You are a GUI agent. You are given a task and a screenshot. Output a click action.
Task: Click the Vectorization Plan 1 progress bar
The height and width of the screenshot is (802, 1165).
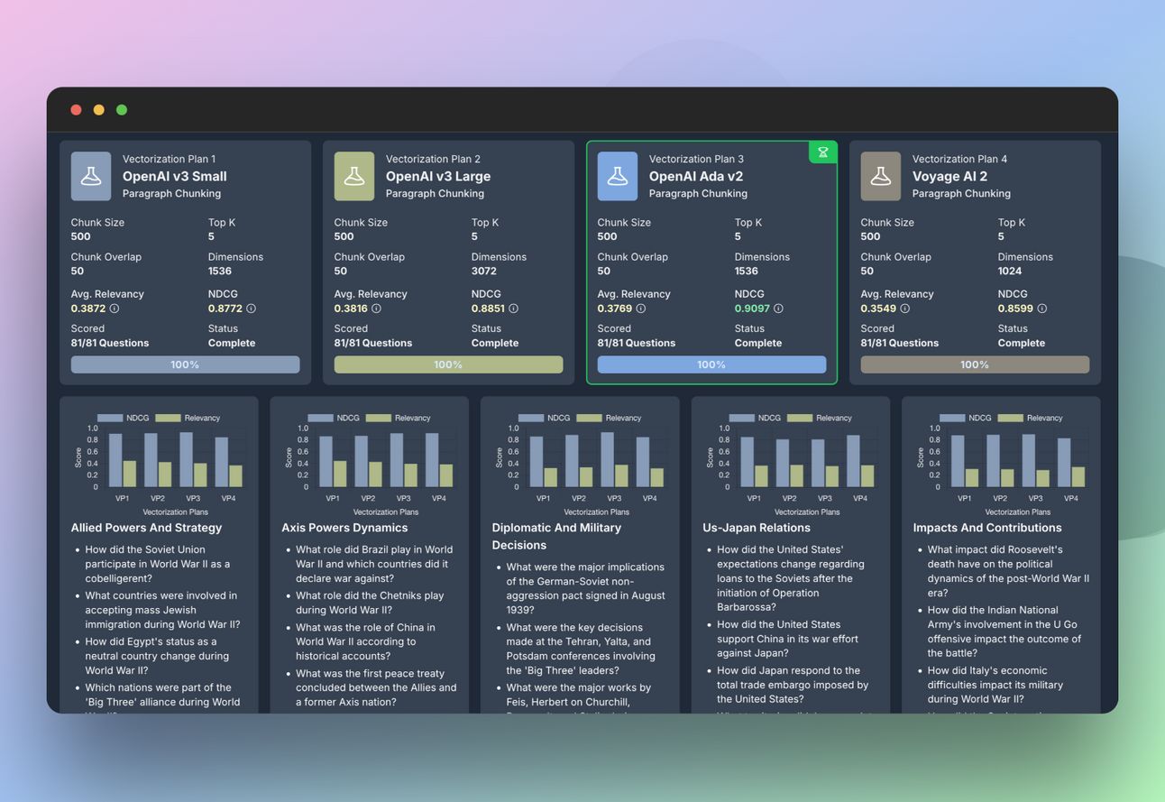coord(185,364)
